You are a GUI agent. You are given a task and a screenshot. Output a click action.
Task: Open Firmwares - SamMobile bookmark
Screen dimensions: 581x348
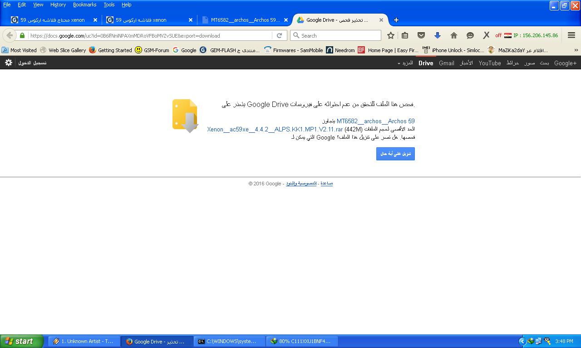click(x=294, y=50)
